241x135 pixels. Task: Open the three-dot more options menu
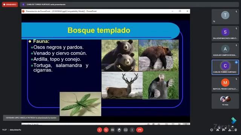tap(132, 130)
